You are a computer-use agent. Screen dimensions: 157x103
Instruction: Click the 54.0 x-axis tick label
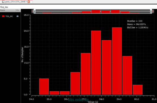coord(32,99)
